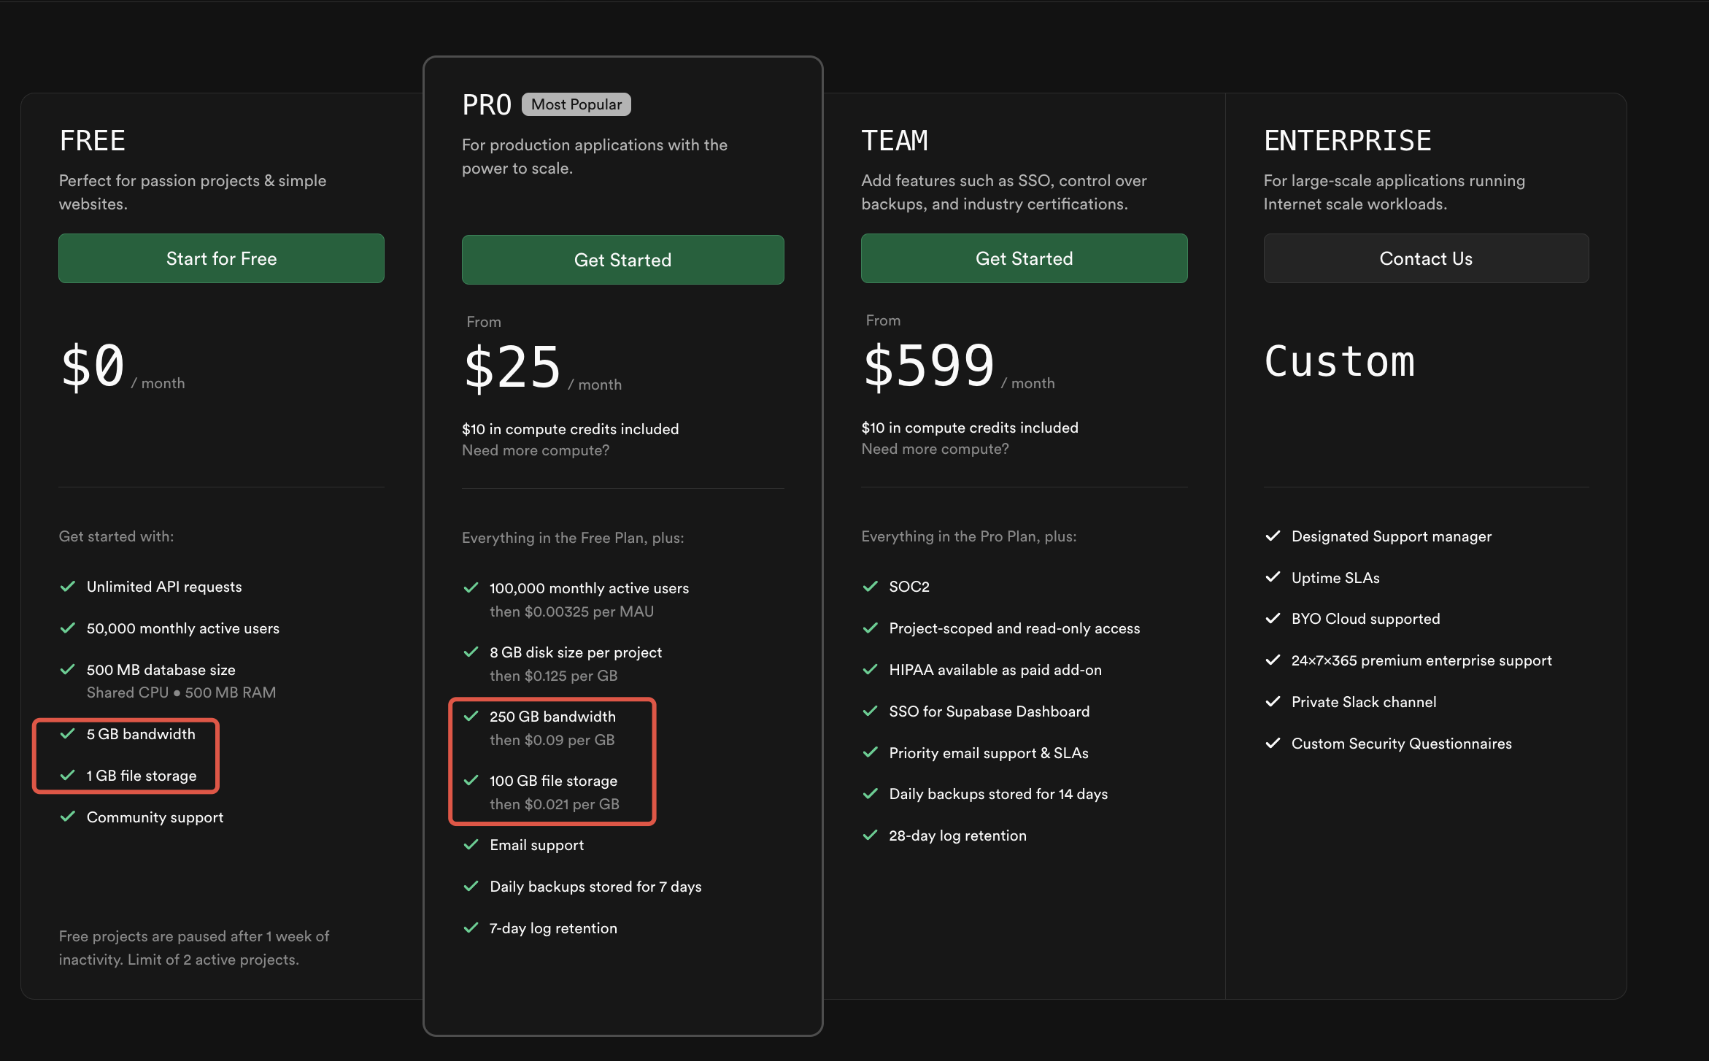Click checkmark next to 5 GB bandwidth

click(68, 734)
